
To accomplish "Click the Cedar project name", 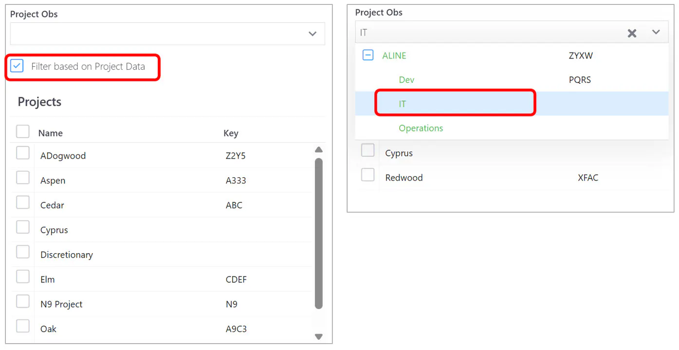I will tap(52, 205).
